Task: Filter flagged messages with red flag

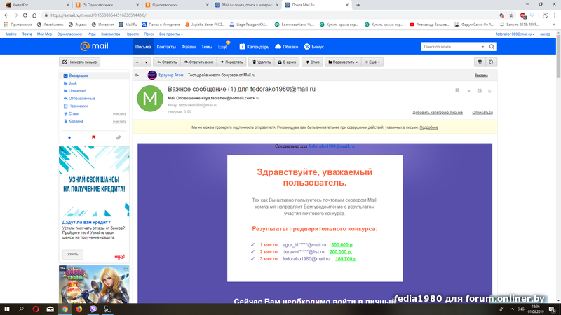Action: coord(94,137)
